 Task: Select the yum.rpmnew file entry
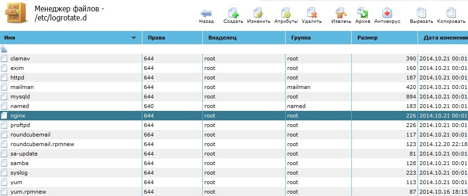coord(26,192)
